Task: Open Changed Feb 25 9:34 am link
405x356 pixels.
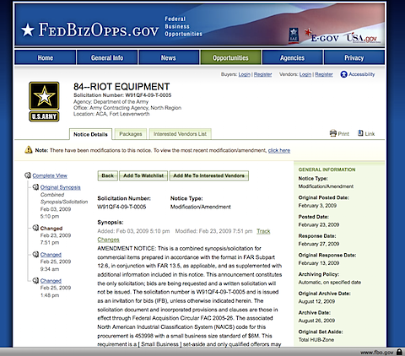Action: (x=51, y=255)
